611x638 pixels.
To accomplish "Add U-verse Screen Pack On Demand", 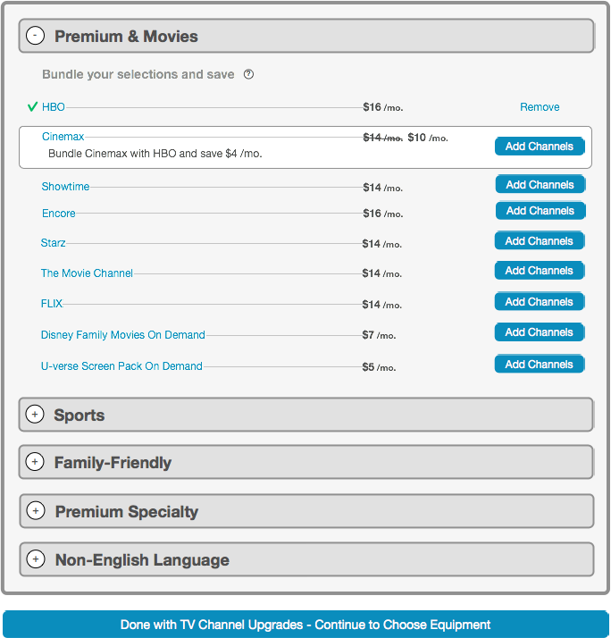I will [539, 365].
